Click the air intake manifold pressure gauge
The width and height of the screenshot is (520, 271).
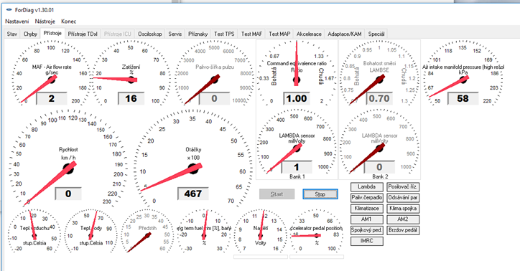[x=463, y=73]
